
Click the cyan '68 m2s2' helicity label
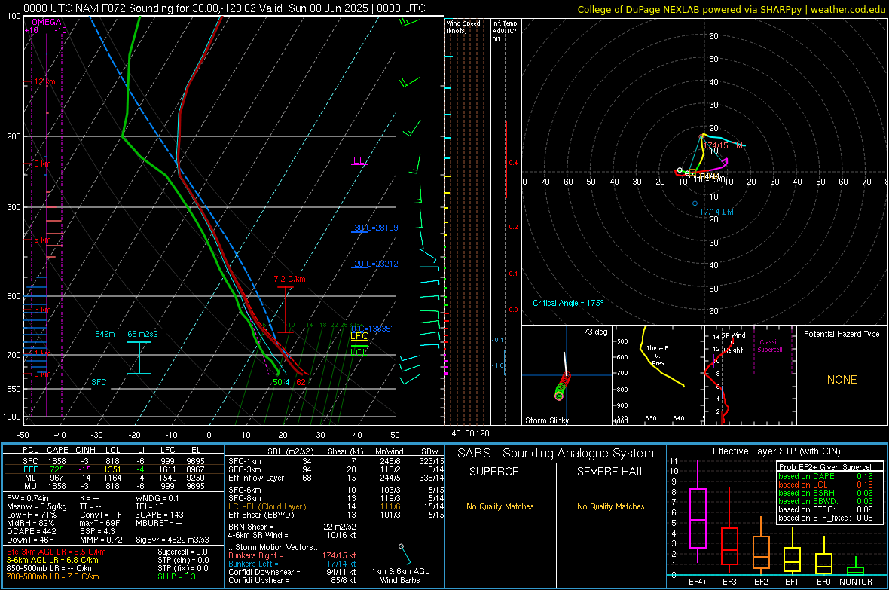(x=142, y=334)
